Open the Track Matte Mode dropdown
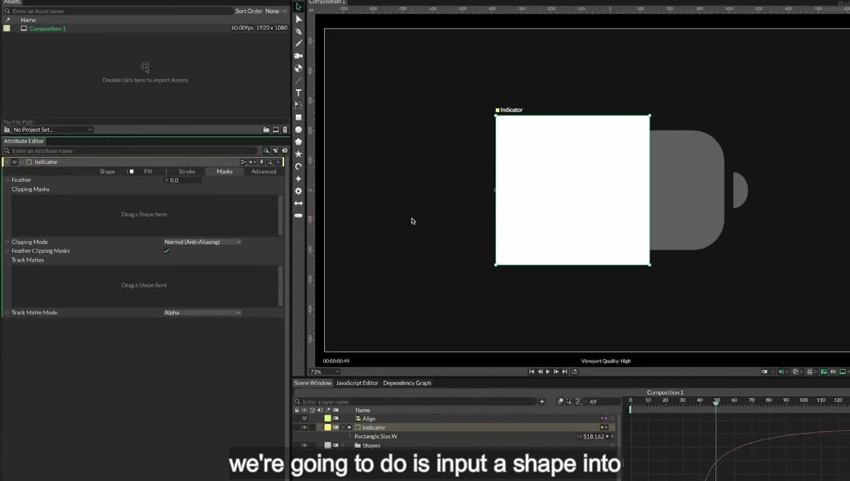Image resolution: width=850 pixels, height=481 pixels. (202, 313)
